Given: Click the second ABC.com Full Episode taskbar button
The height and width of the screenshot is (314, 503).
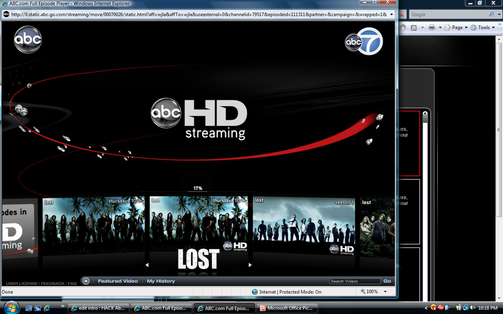Looking at the screenshot, I should 224,308.
